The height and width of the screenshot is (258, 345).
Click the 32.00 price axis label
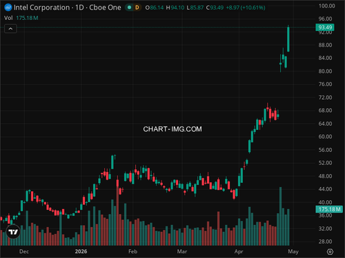[325, 228]
